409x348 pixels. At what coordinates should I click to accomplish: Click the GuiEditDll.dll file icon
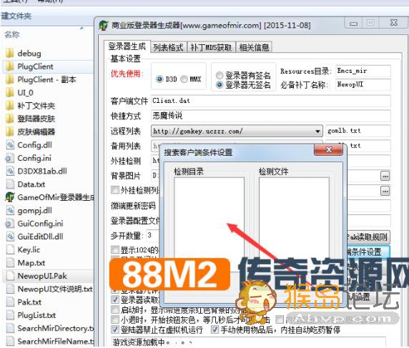point(10,237)
